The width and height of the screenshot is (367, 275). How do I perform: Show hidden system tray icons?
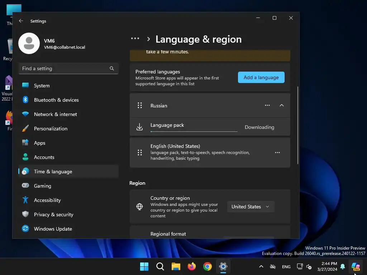[x=261, y=266]
